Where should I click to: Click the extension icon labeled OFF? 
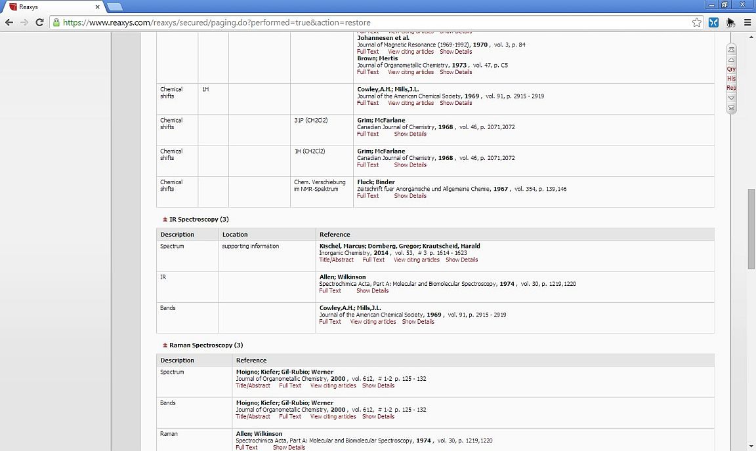730,22
